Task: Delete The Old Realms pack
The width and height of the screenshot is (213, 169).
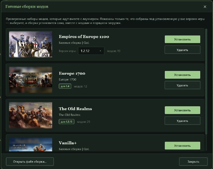Action: click(x=182, y=121)
